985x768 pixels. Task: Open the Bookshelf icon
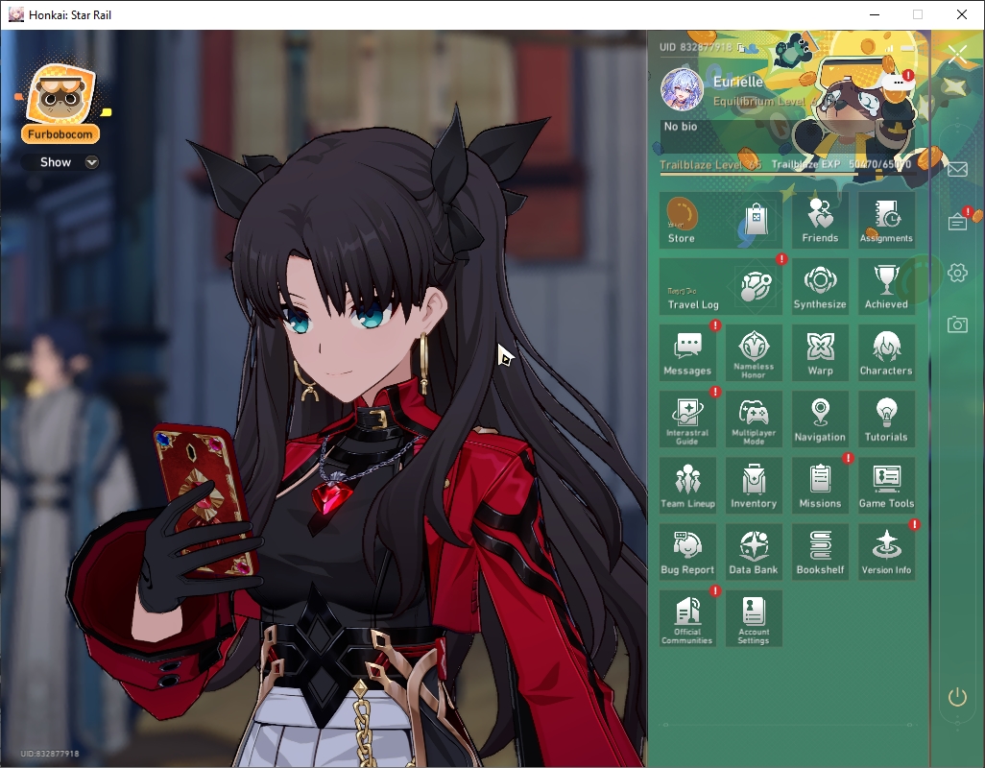click(x=820, y=552)
